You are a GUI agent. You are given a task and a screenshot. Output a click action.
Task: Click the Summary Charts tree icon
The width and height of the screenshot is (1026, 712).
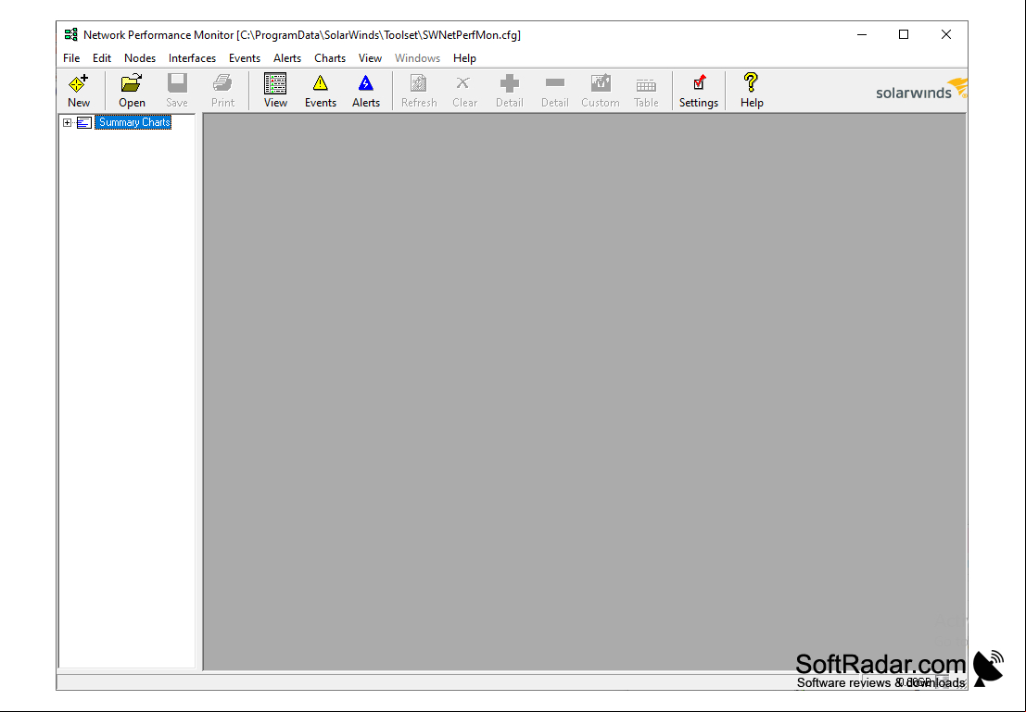tap(84, 122)
